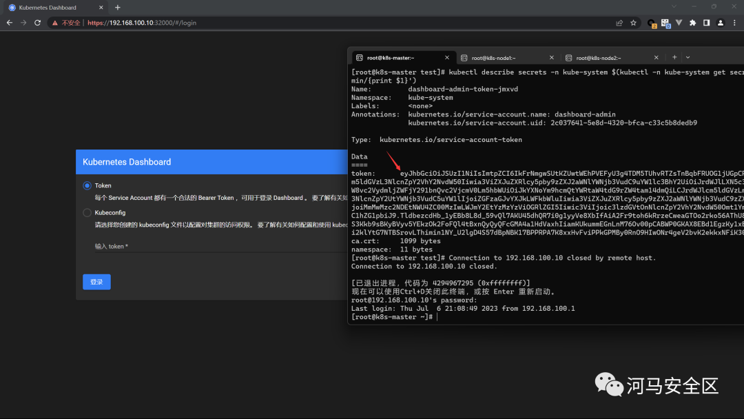Open the browser tab search chevron
Viewport: 744px width, 419px height.
[x=674, y=7]
